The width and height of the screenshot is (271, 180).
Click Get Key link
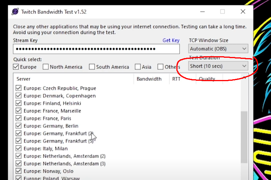[171, 40]
